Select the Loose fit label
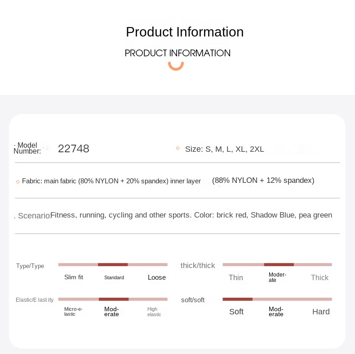 [157, 277]
